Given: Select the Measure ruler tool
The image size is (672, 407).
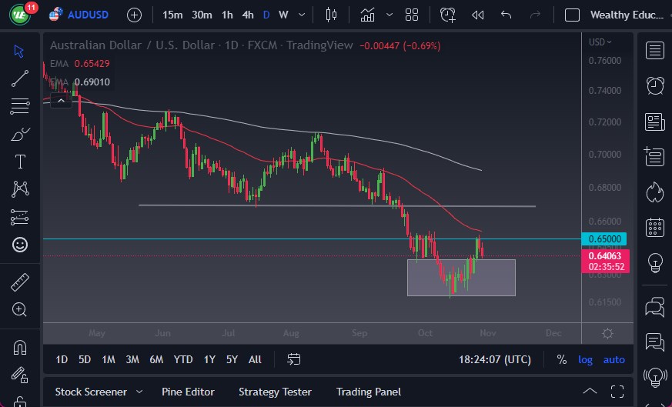Looking at the screenshot, I should coord(20,282).
